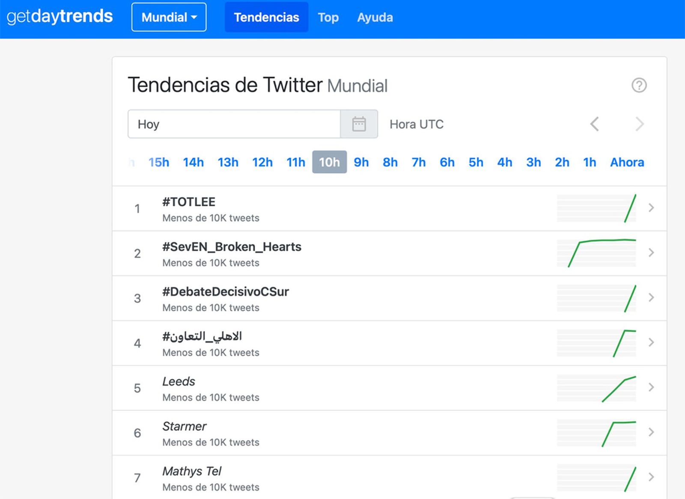This screenshot has height=499, width=685.
Task: Click the Starmer sparkline chart
Action: [596, 433]
